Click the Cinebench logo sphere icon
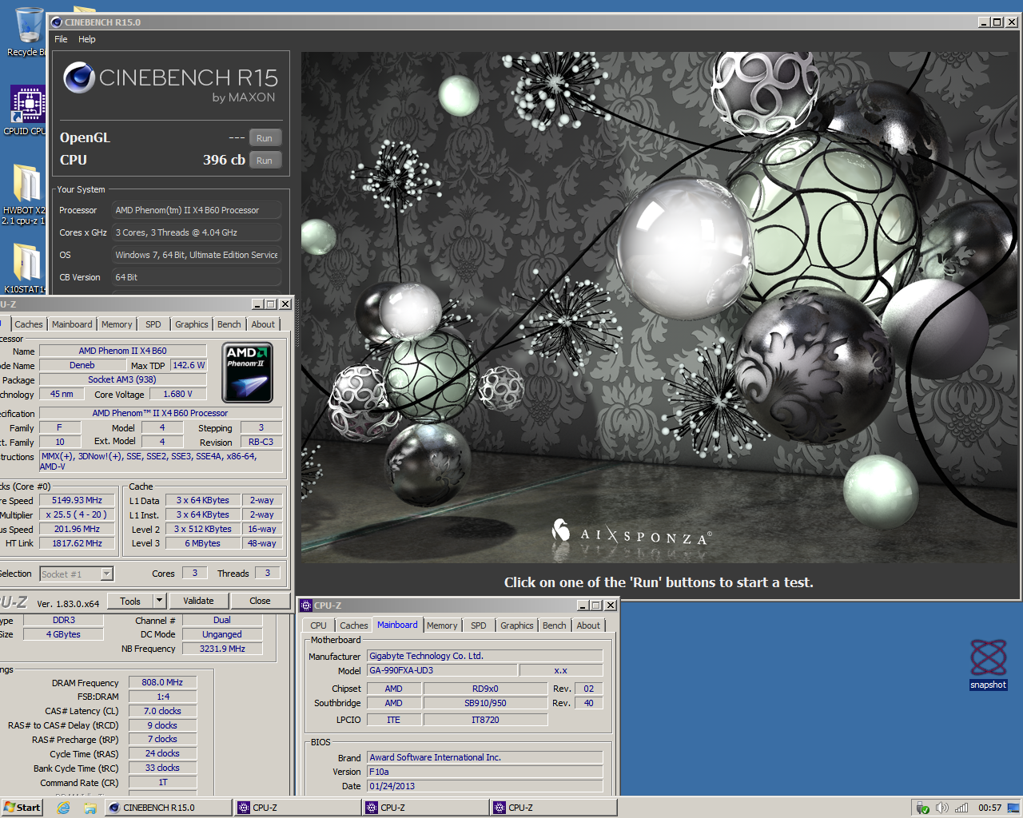Image resolution: width=1023 pixels, height=818 pixels. [79, 77]
